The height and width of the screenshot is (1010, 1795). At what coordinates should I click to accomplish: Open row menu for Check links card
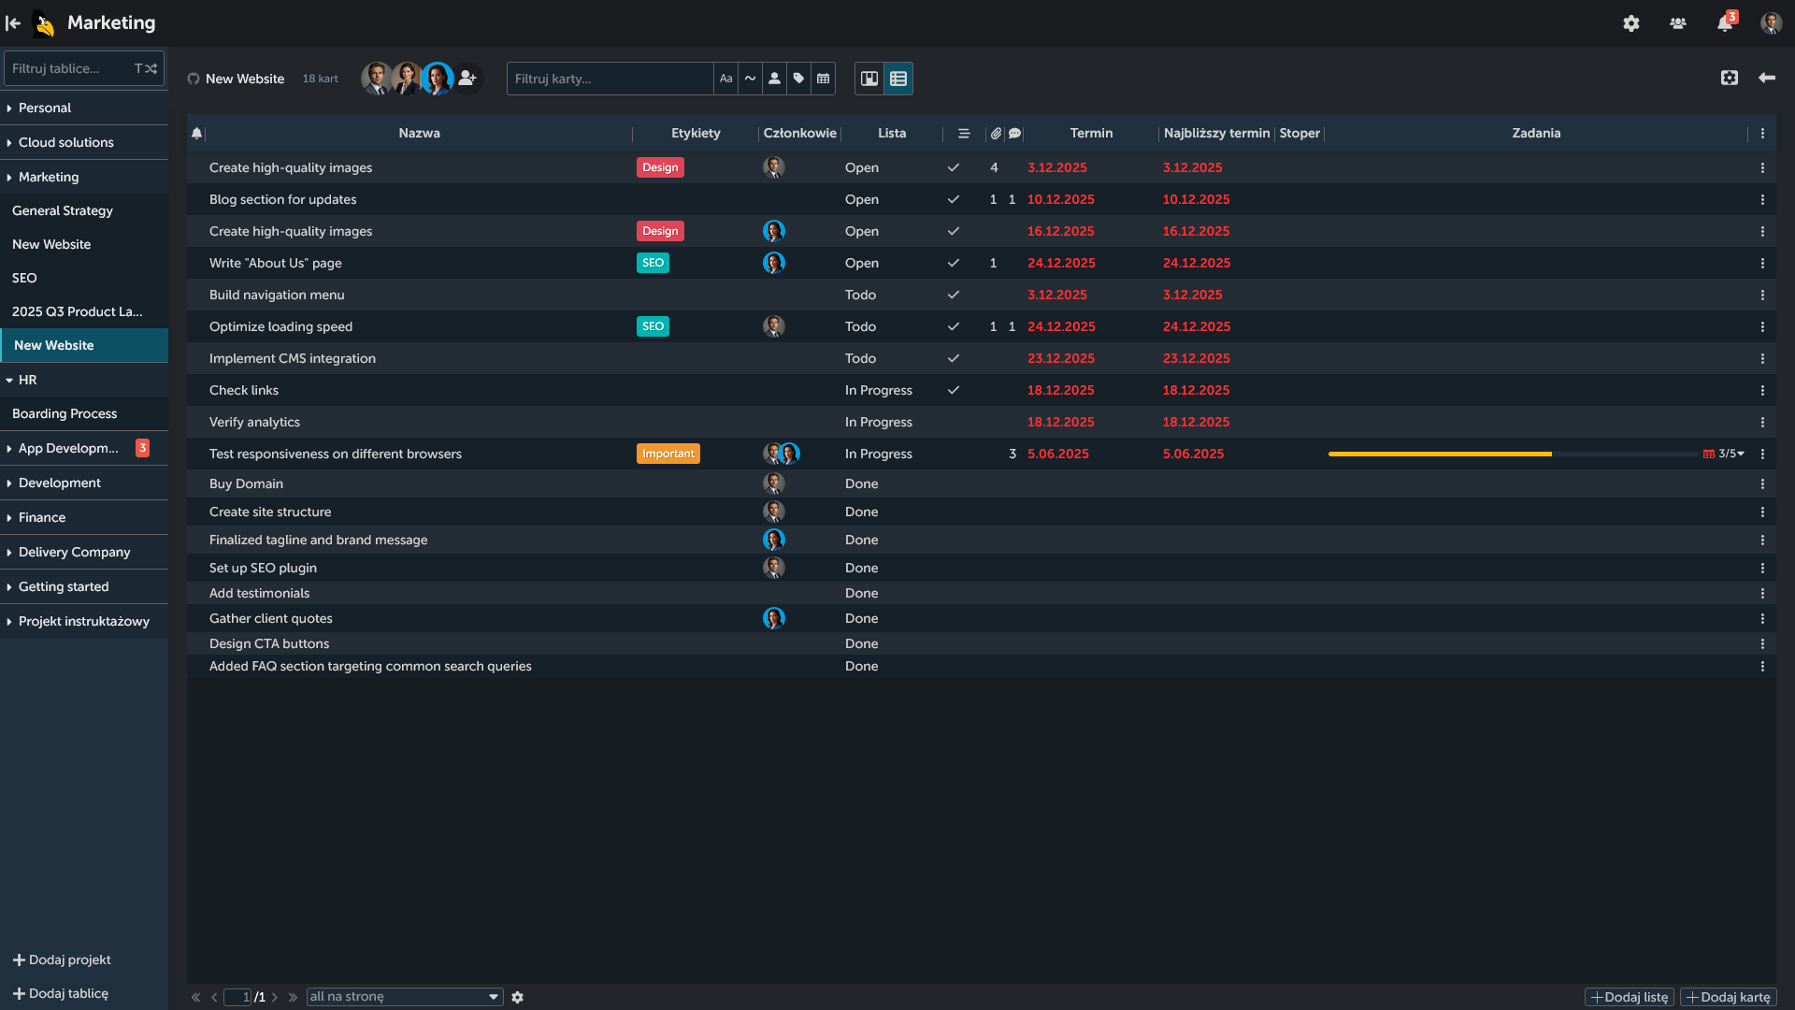click(x=1762, y=390)
